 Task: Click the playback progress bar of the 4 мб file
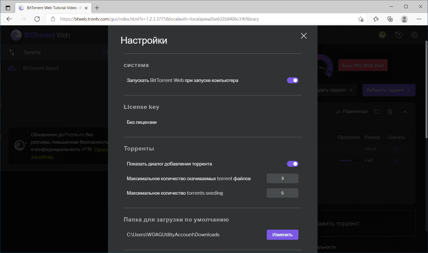pos(349,160)
